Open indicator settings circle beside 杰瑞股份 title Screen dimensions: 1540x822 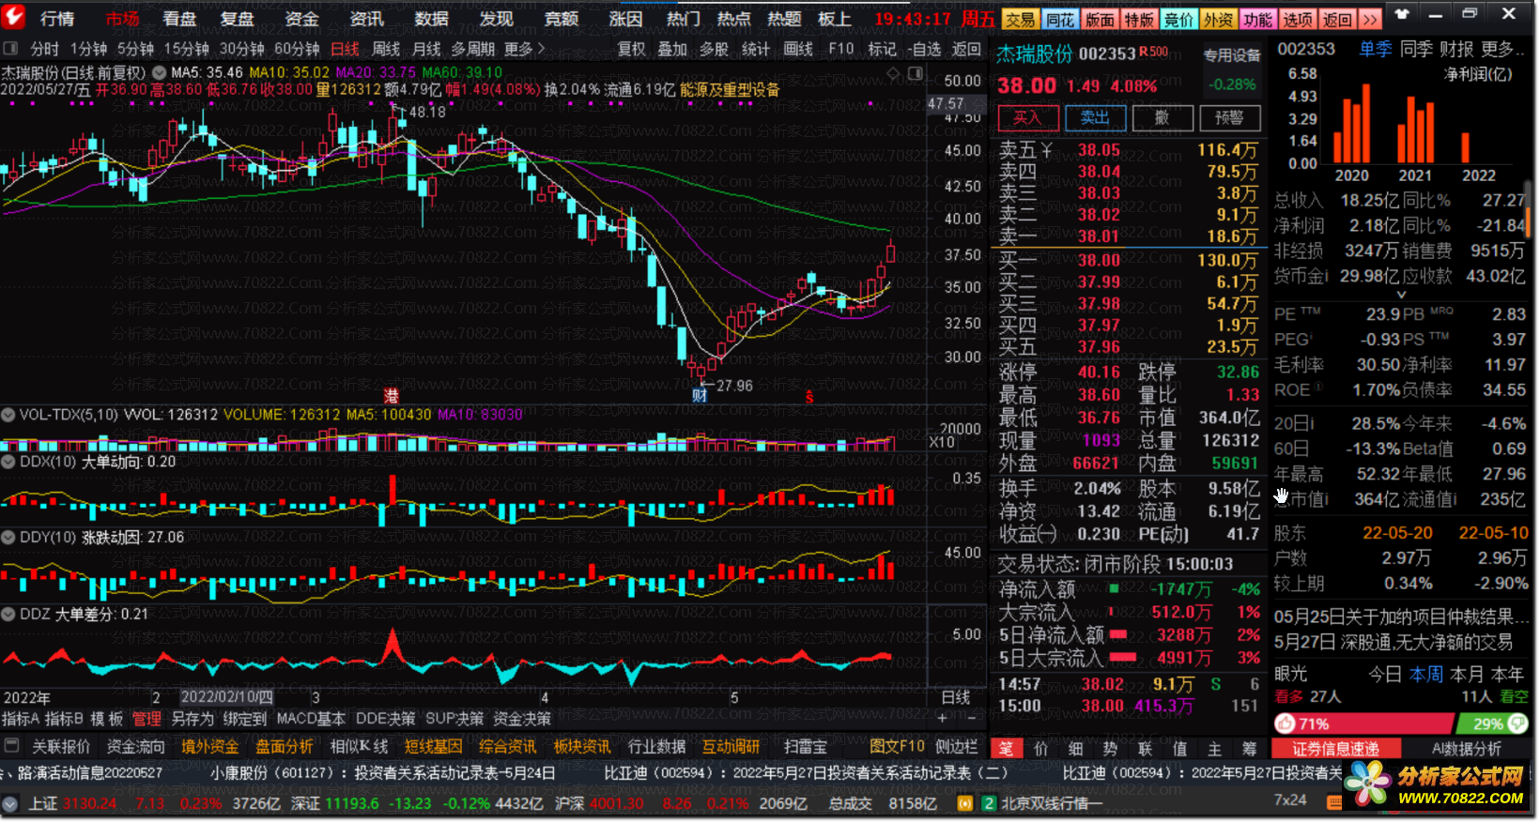click(159, 72)
